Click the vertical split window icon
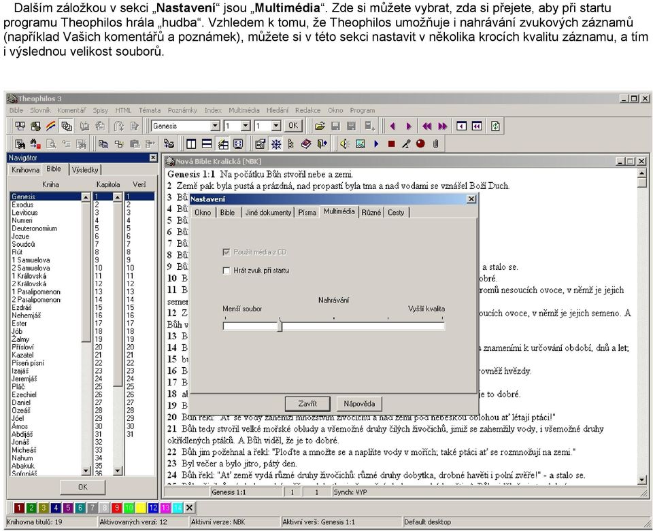The height and width of the screenshot is (531, 653). pos(191,143)
